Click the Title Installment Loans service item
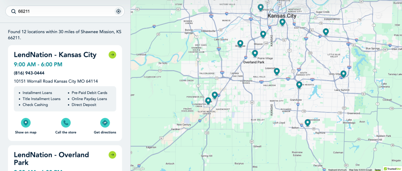 click(x=42, y=99)
